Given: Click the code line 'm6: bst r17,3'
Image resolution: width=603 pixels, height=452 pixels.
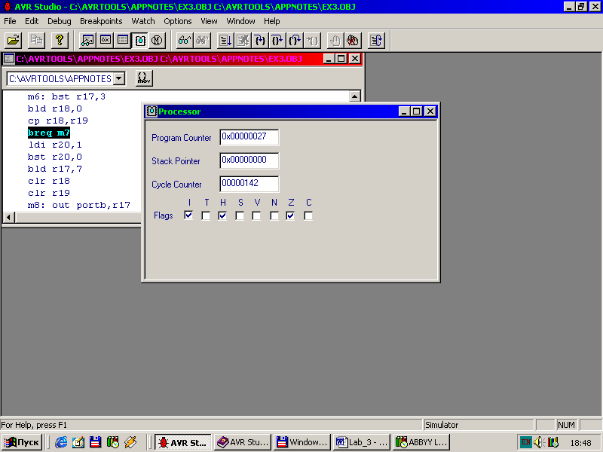Looking at the screenshot, I should click(x=66, y=96).
